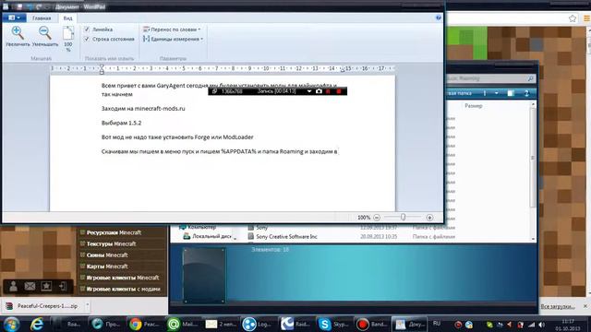
Task: Switch to Chrome from the taskbar
Action: [144, 324]
